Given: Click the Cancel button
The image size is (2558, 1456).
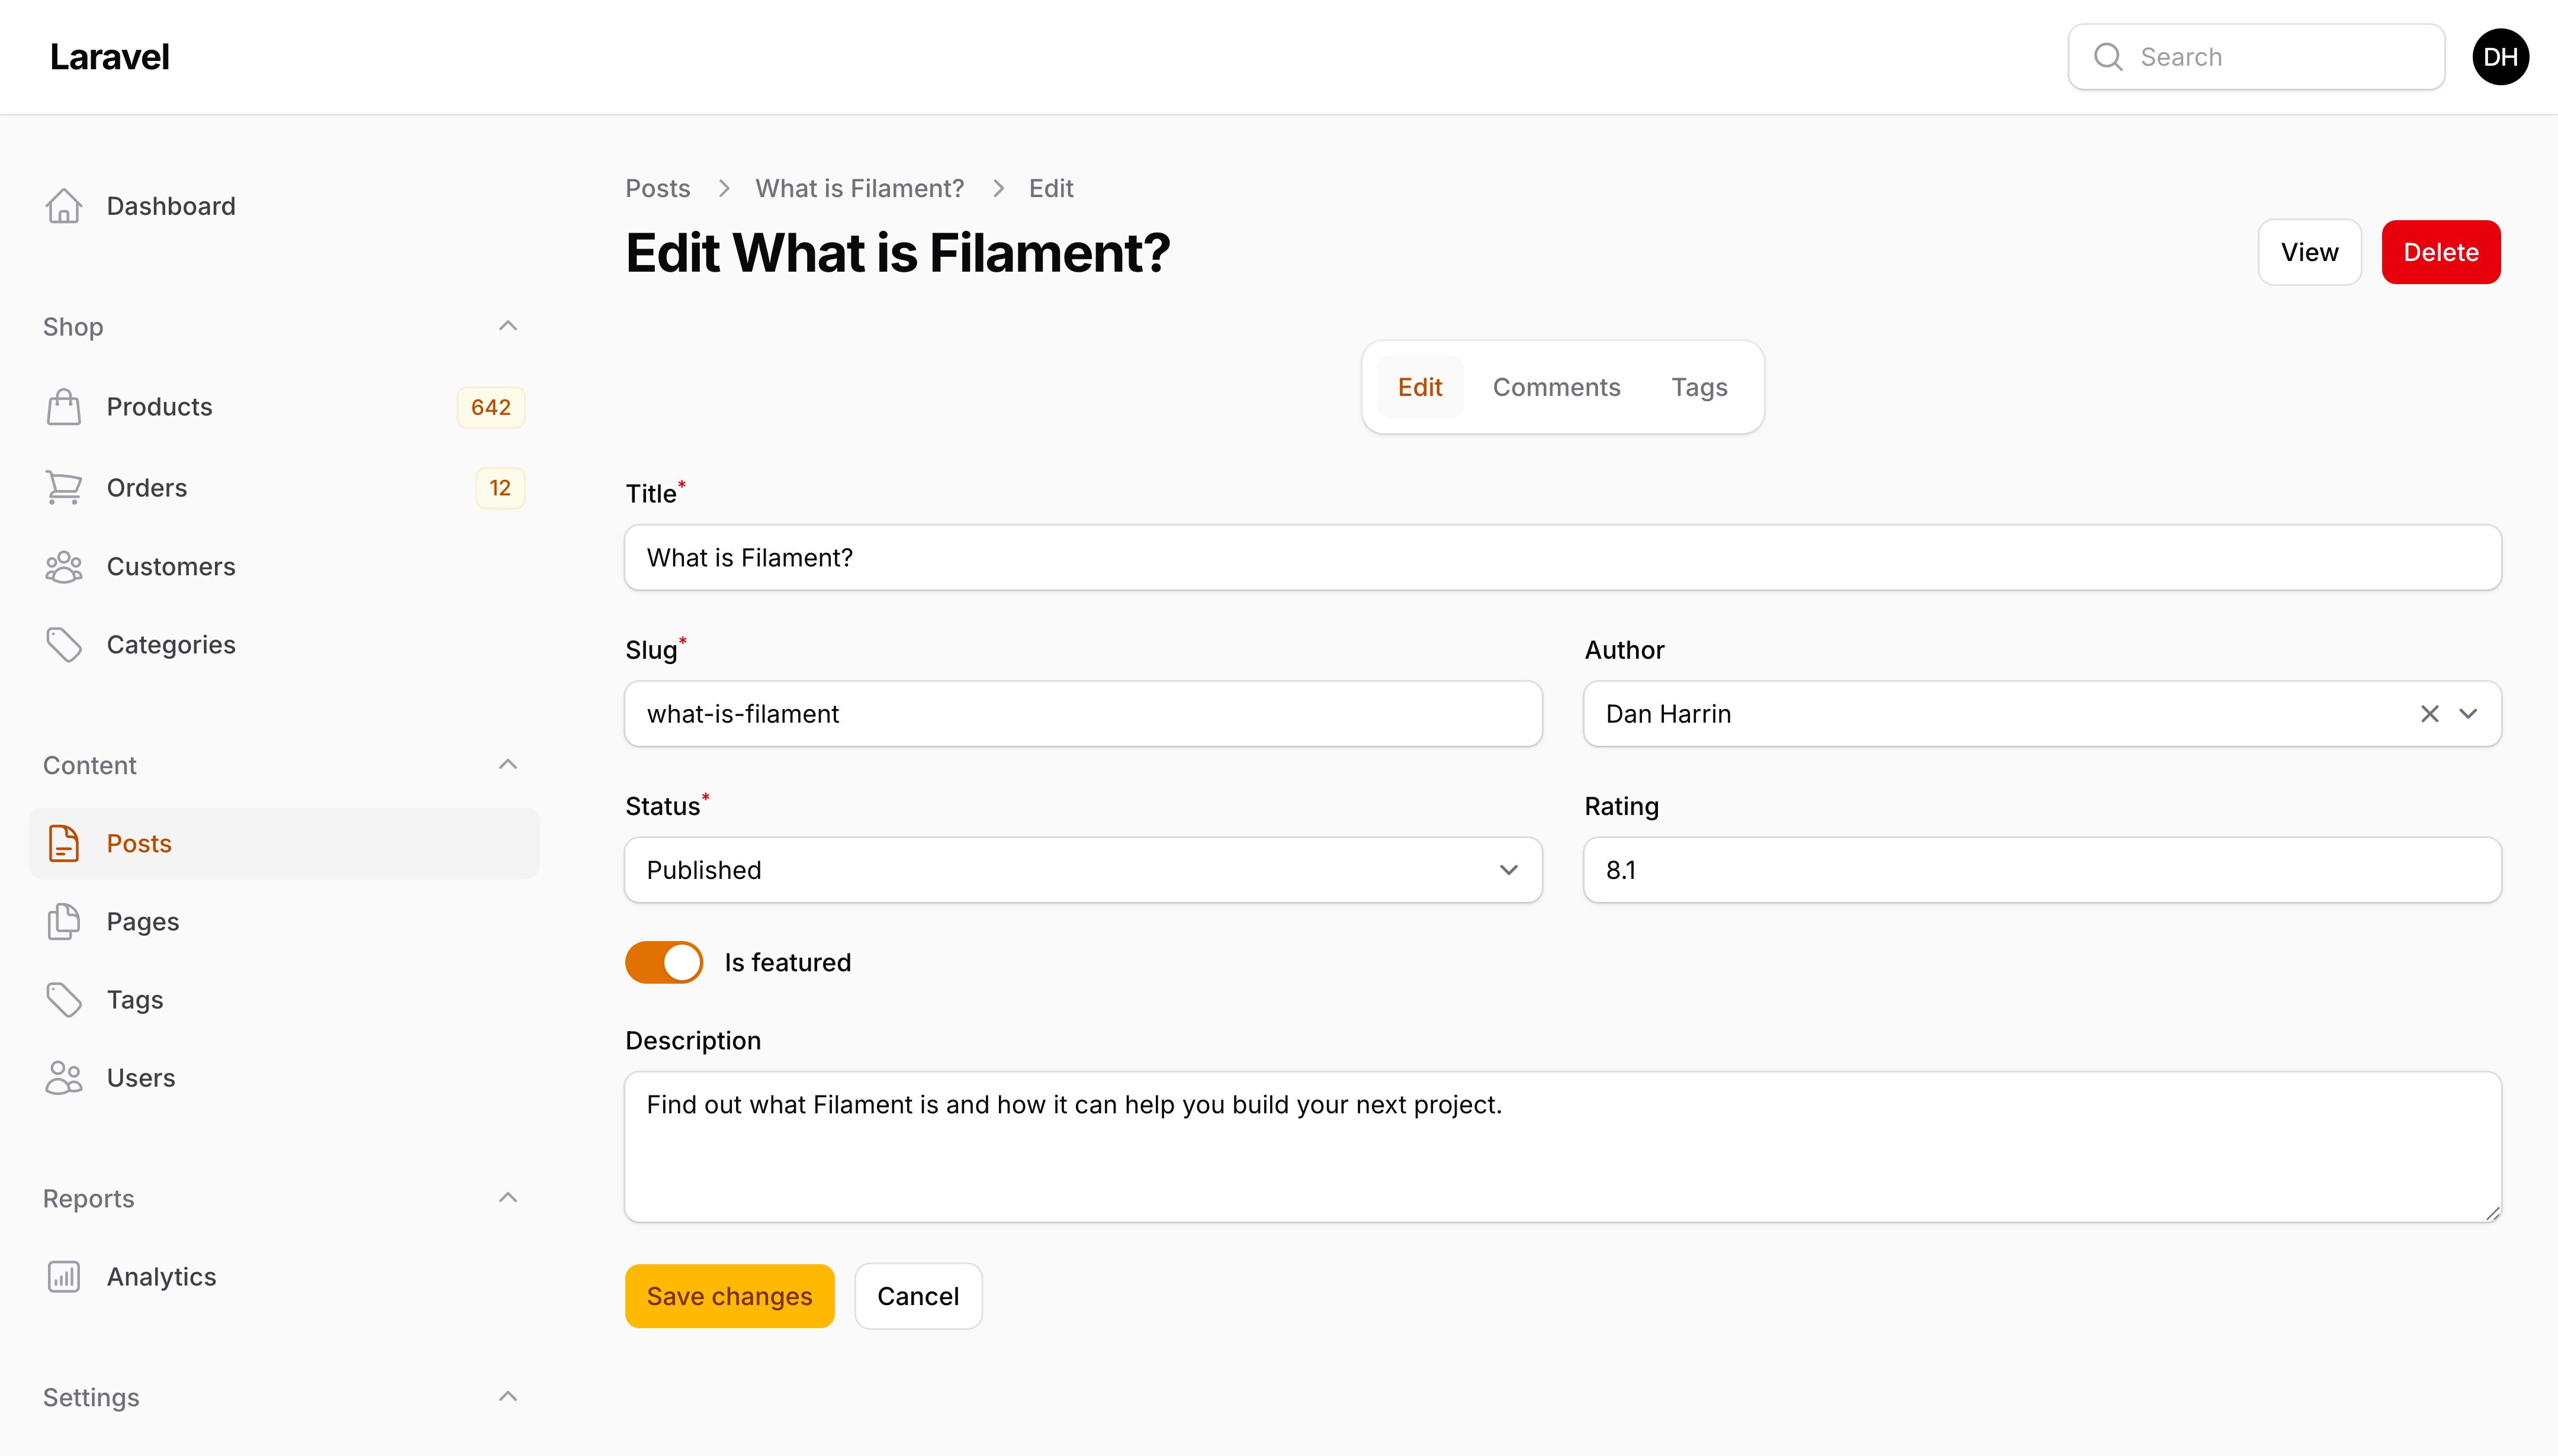Looking at the screenshot, I should click(x=918, y=1296).
